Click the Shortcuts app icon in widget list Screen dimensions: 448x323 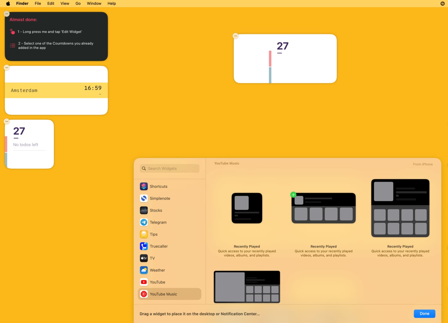[x=144, y=186]
